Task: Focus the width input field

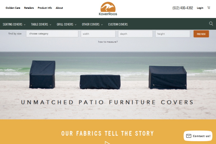Action: [98, 34]
